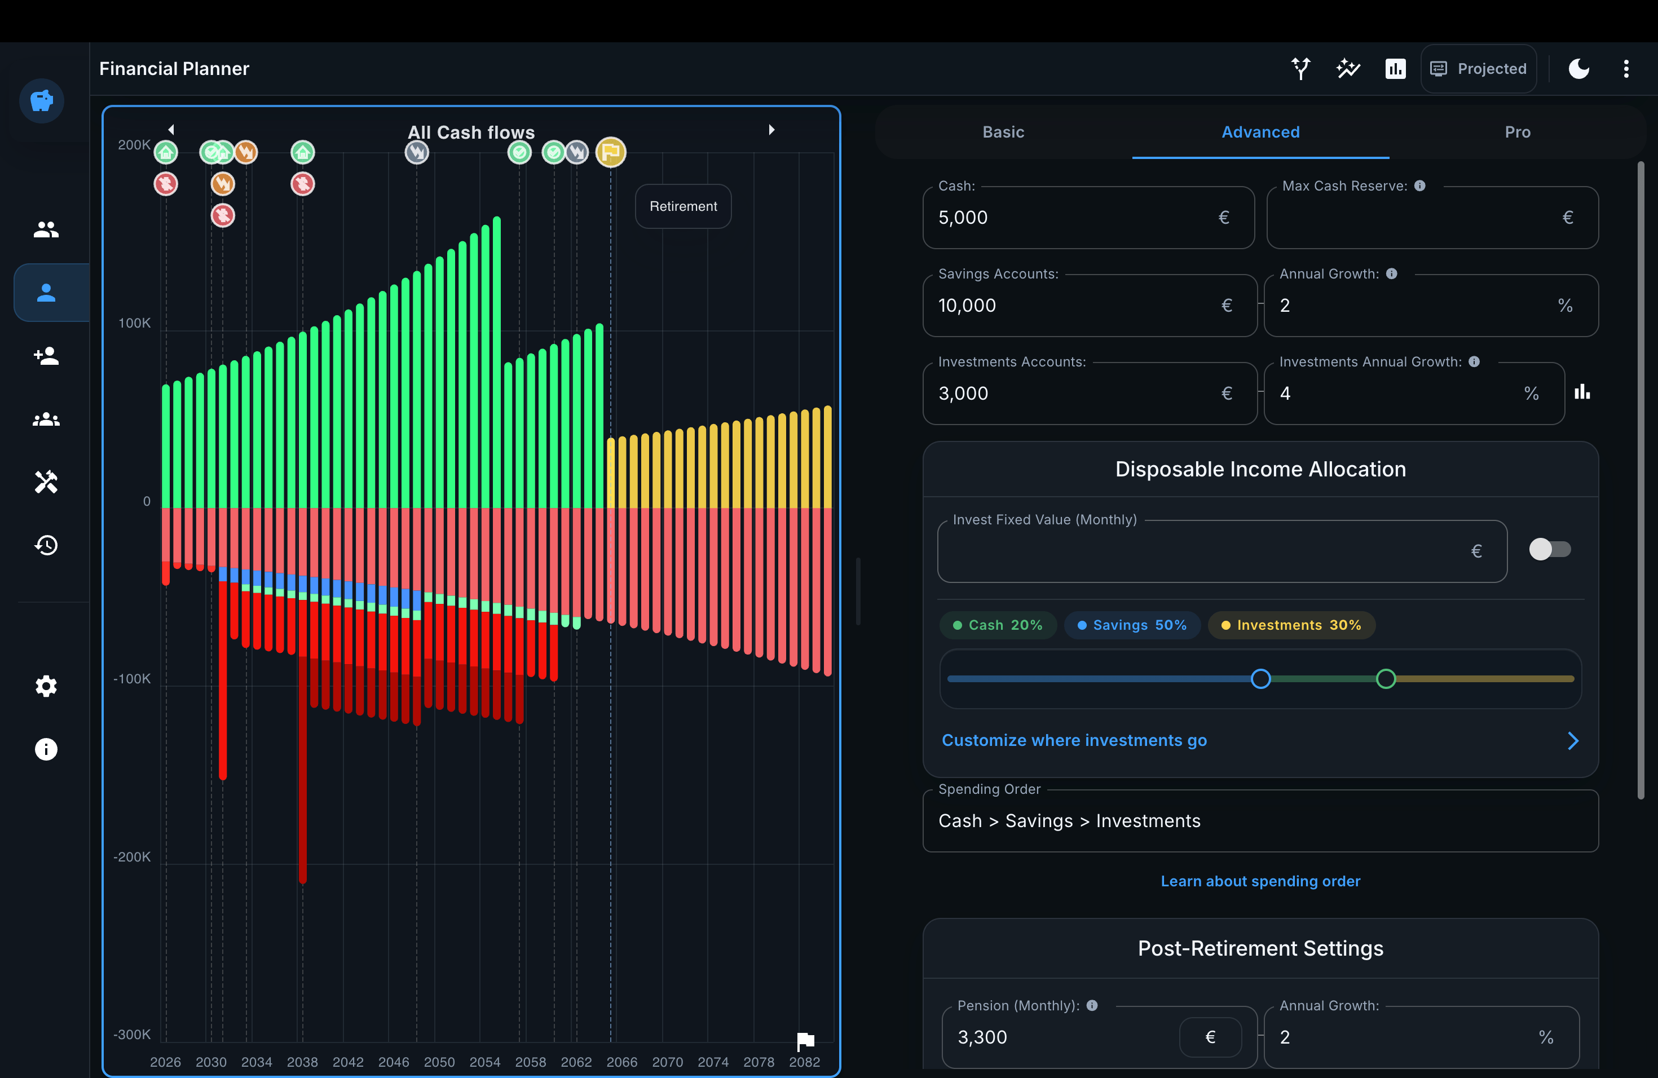
Task: Select the green house marker at 2038
Action: click(x=302, y=152)
